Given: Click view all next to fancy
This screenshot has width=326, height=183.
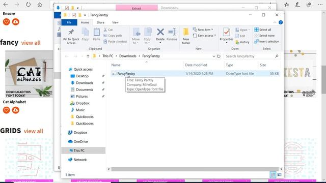Looking at the screenshot, I should (x=31, y=43).
